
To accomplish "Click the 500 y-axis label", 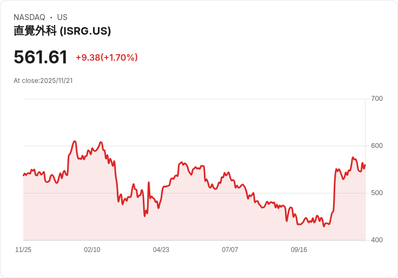I will tap(376, 193).
